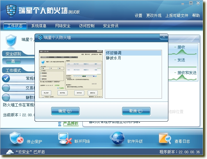Close the skin selection dialog
This screenshot has width=207, height=159.
[x=164, y=37]
